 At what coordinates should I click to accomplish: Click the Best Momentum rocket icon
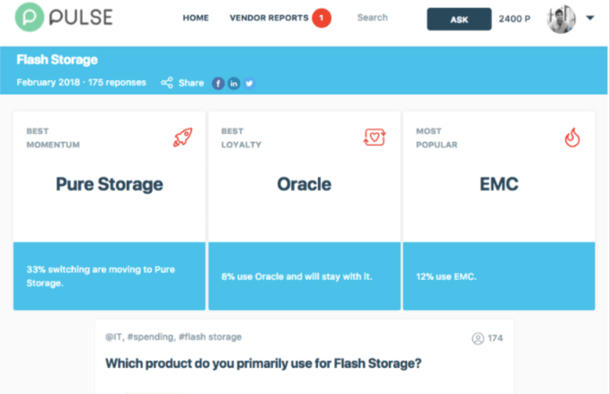coord(183,137)
